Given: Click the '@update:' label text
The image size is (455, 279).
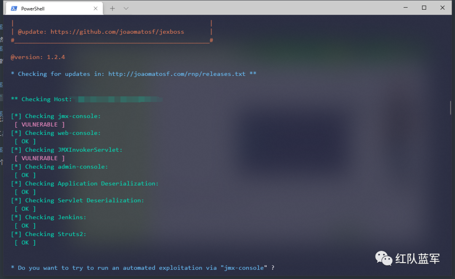Looking at the screenshot, I should pyautogui.click(x=32, y=32).
